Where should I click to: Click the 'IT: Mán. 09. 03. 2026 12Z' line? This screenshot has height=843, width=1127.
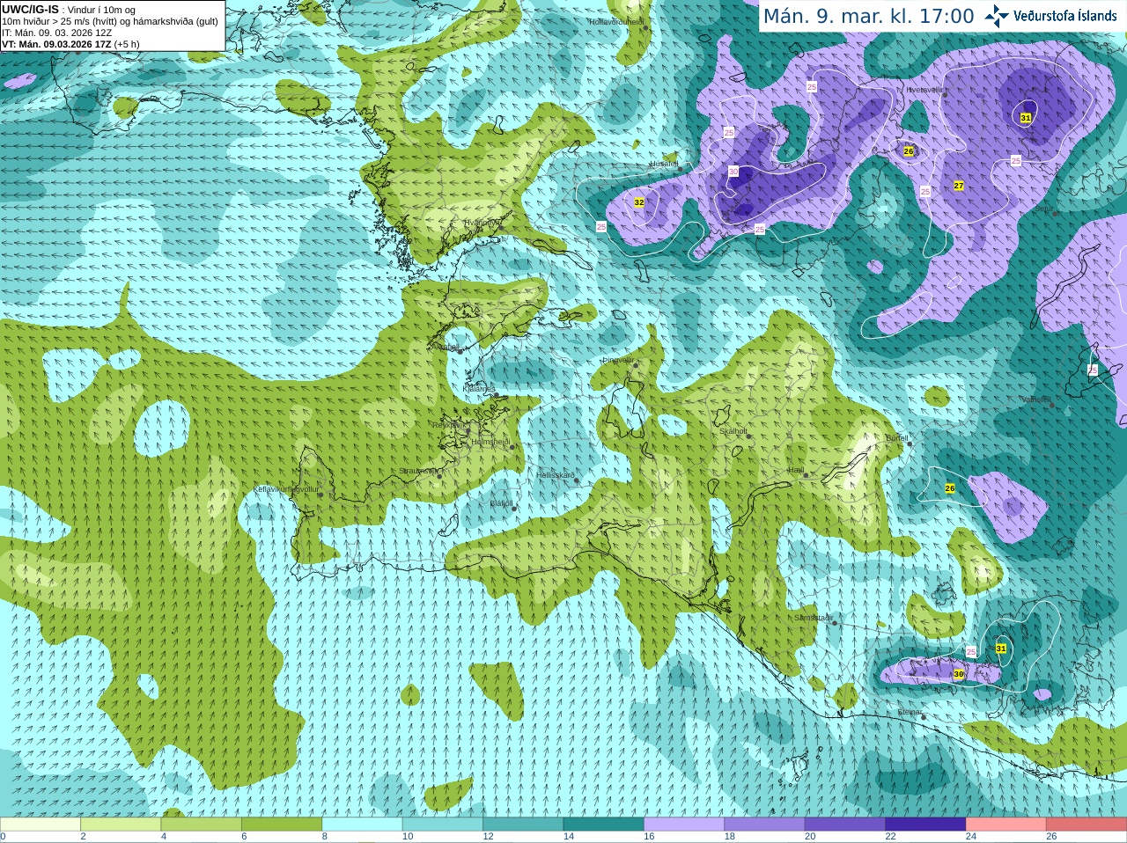tap(57, 33)
